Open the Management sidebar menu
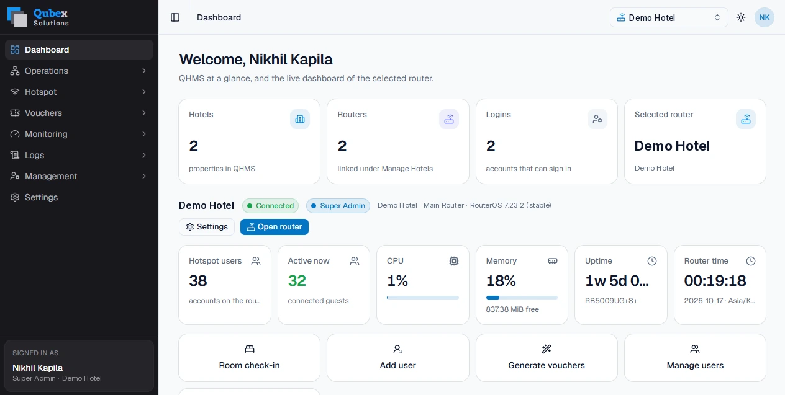785x395 pixels. (79, 176)
